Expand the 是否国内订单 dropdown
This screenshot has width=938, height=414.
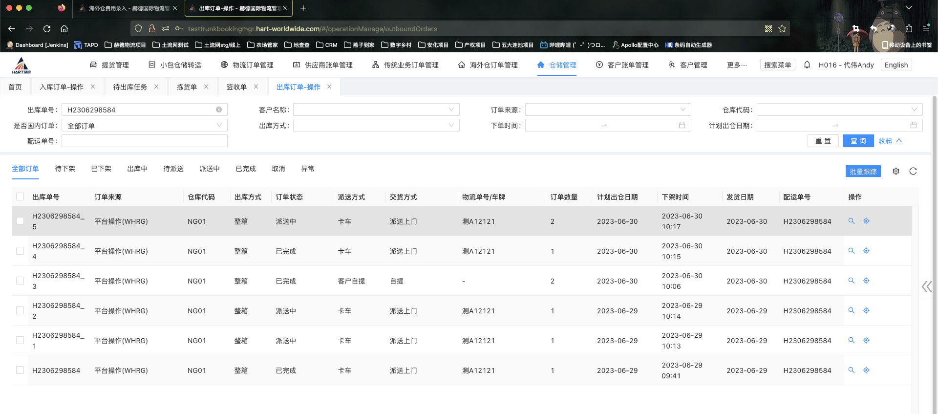pyautogui.click(x=144, y=126)
